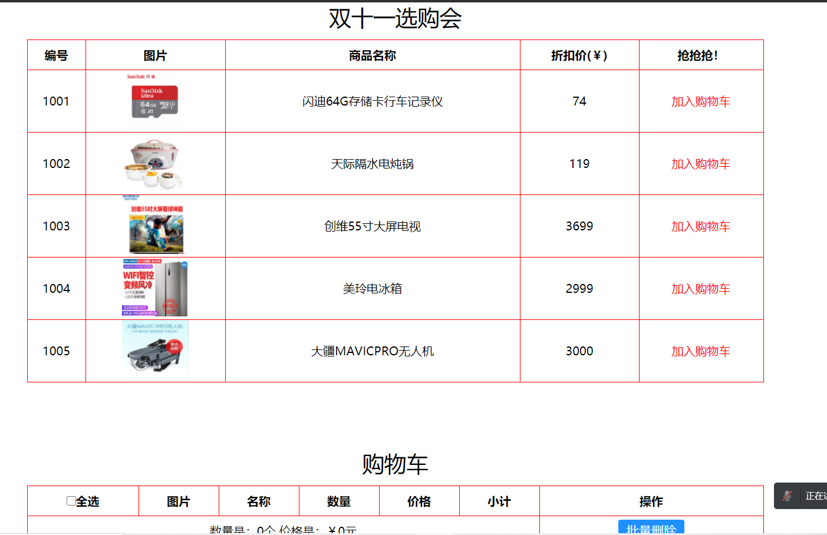Add the 天际隔水电炖锅 to cart
This screenshot has height=535, width=827.
[x=701, y=164]
